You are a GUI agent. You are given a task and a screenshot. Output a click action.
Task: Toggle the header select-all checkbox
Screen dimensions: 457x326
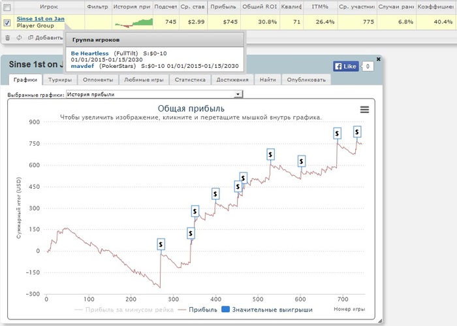click(x=7, y=7)
